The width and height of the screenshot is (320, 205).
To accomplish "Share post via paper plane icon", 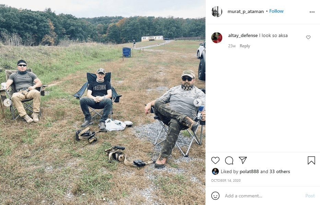I will [x=243, y=160].
